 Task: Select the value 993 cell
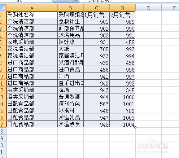[122, 49]
